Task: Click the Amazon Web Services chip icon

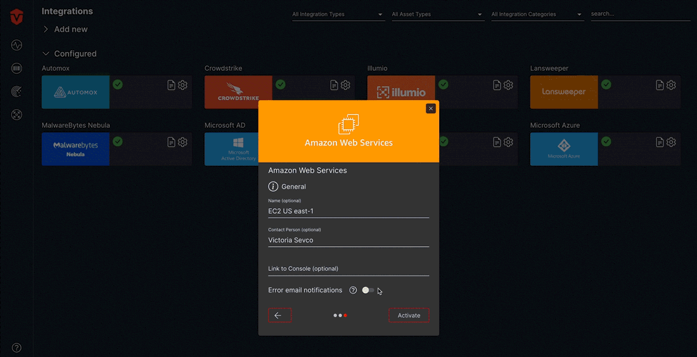Action: tap(348, 124)
